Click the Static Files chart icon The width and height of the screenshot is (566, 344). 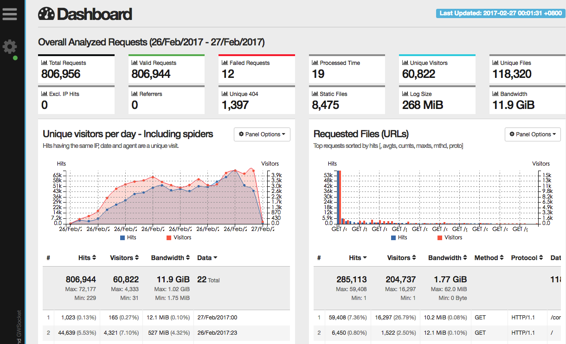coord(315,94)
